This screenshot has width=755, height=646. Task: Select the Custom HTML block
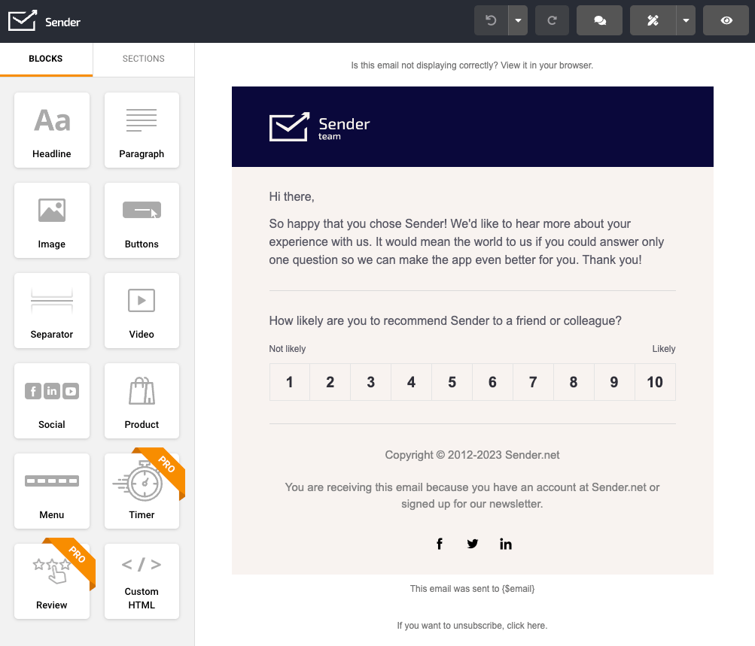click(x=142, y=581)
